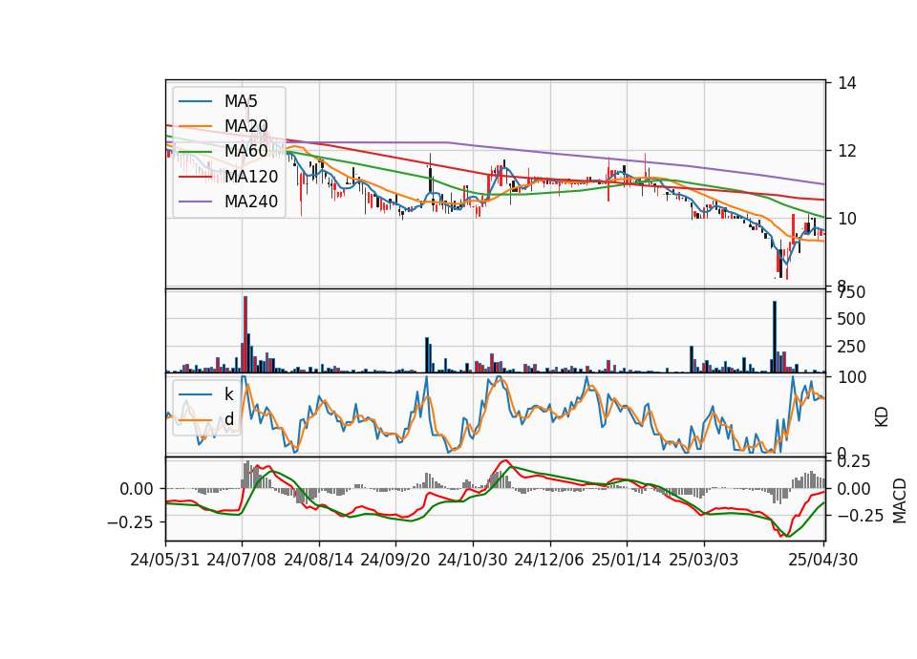Click the MA20 legend label
Image resolution: width=917 pixels, height=659 pixels.
coord(245,126)
